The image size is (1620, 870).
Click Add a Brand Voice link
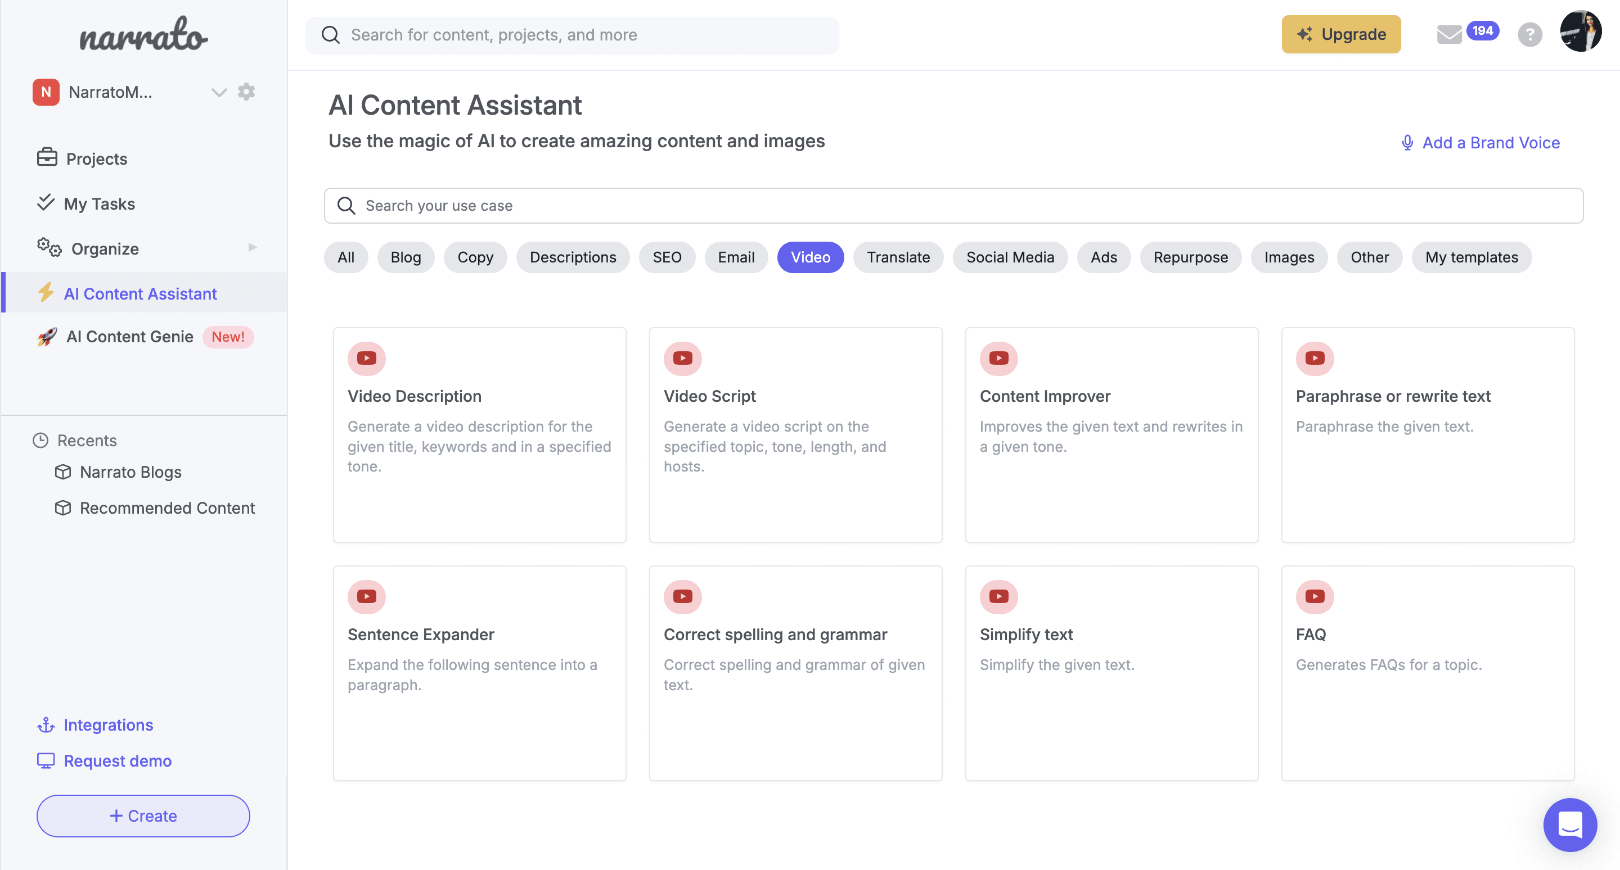coord(1491,143)
